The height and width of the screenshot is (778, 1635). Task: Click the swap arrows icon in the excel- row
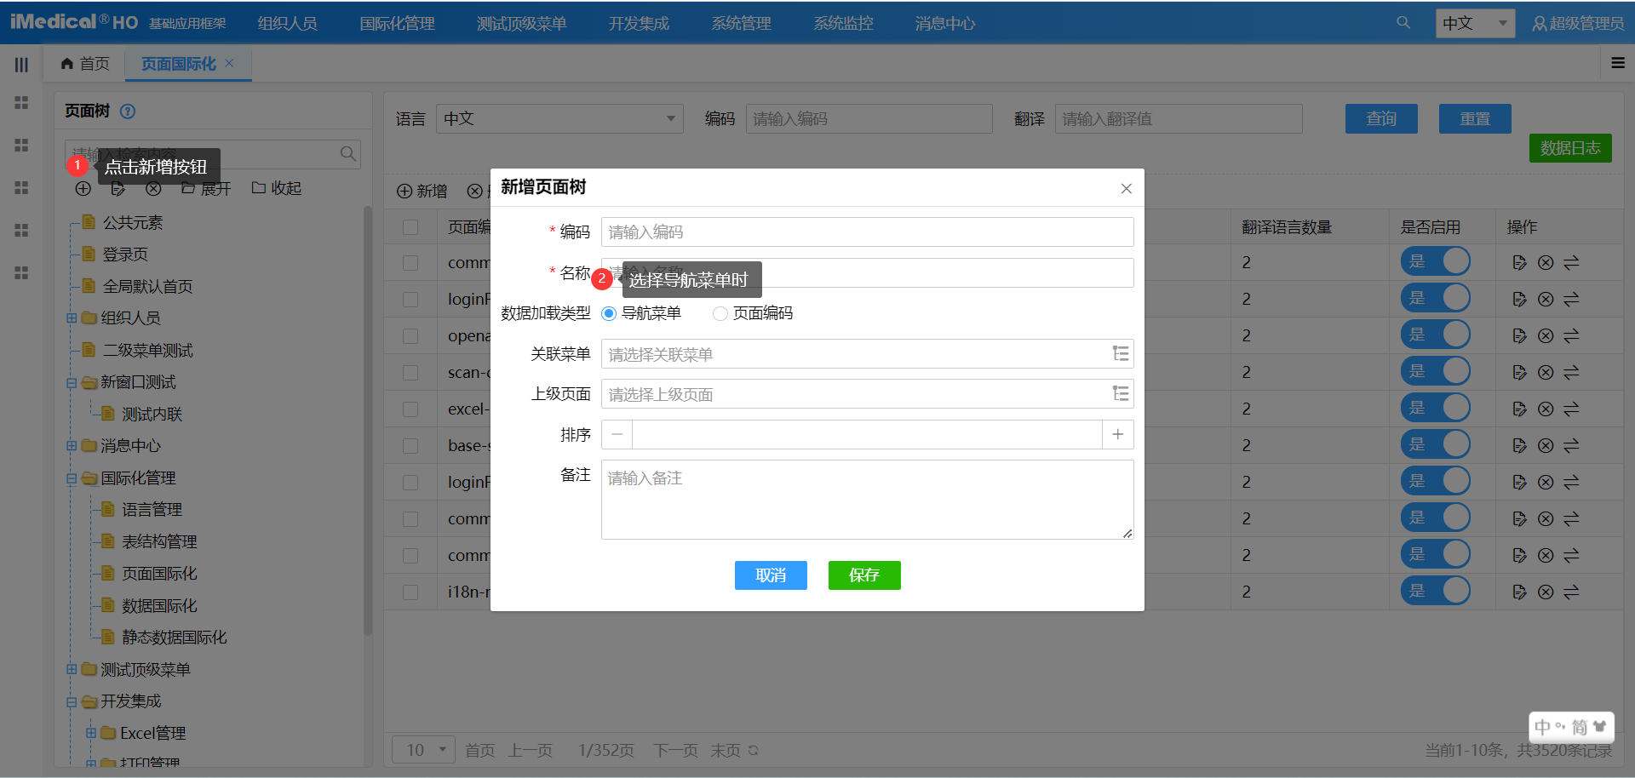pyautogui.click(x=1571, y=409)
